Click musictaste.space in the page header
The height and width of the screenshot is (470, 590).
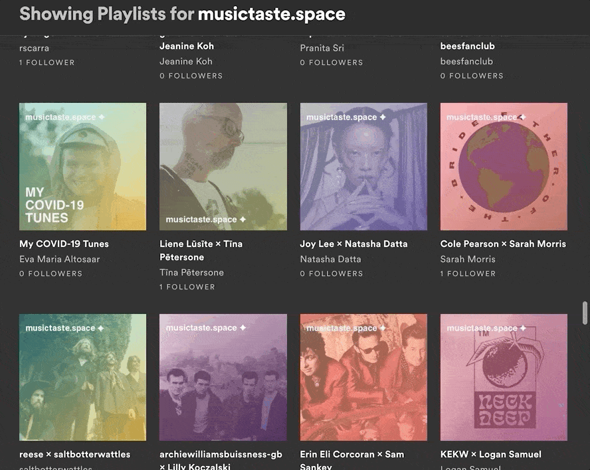coord(271,13)
